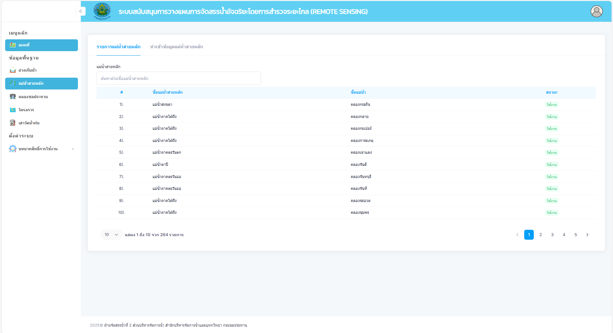Screen dimensions: 613x333
Task: Click the gear icon for role permissions
Action: pos(13,149)
